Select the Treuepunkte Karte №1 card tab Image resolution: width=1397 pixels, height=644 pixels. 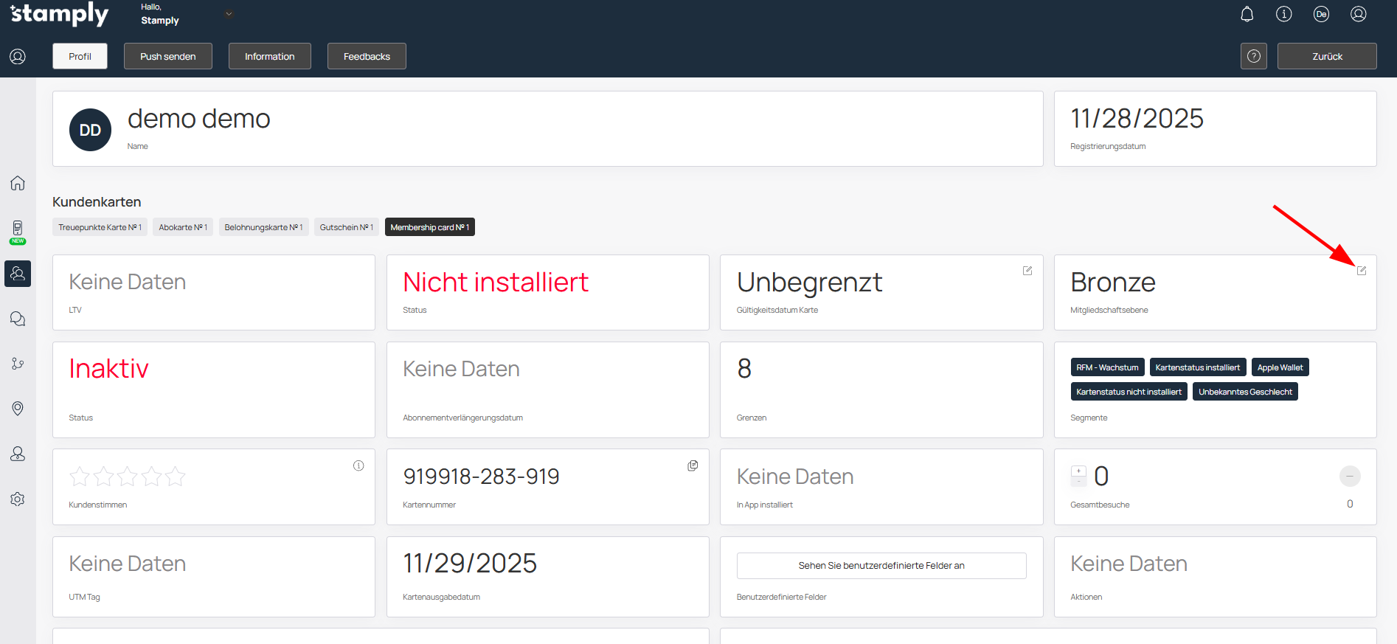100,227
